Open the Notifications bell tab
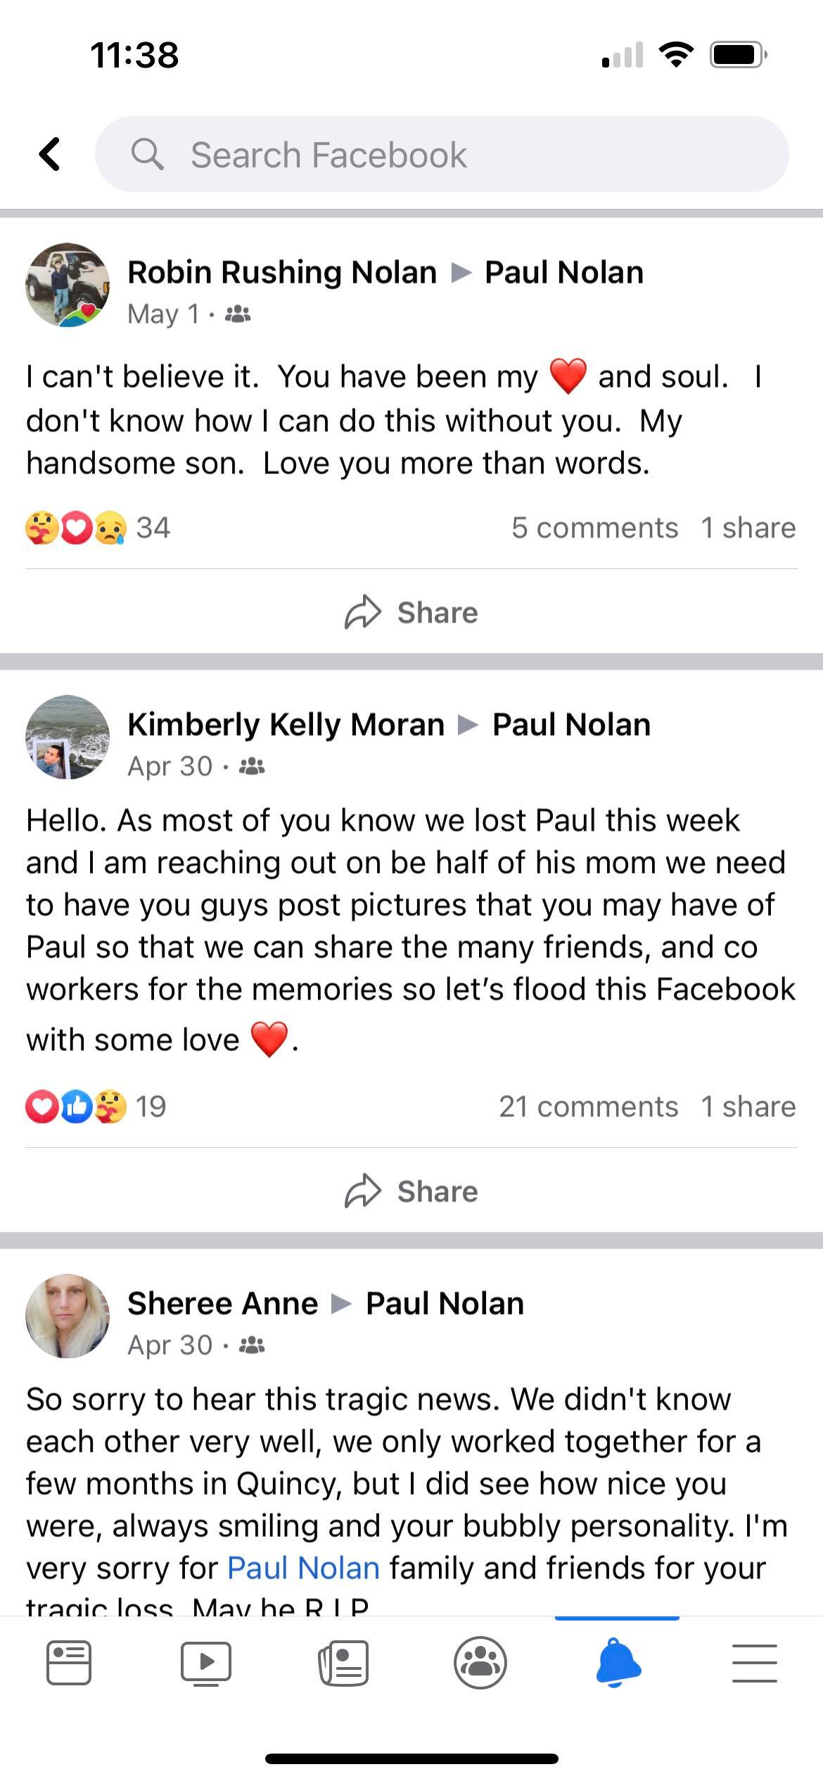The height and width of the screenshot is (1781, 823). [618, 1664]
